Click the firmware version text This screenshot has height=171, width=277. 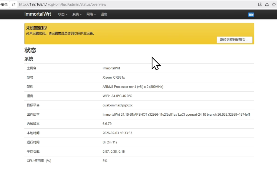(x=176, y=115)
